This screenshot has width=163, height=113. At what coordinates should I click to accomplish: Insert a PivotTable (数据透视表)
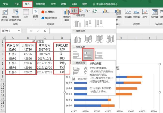(x=5, y=15)
